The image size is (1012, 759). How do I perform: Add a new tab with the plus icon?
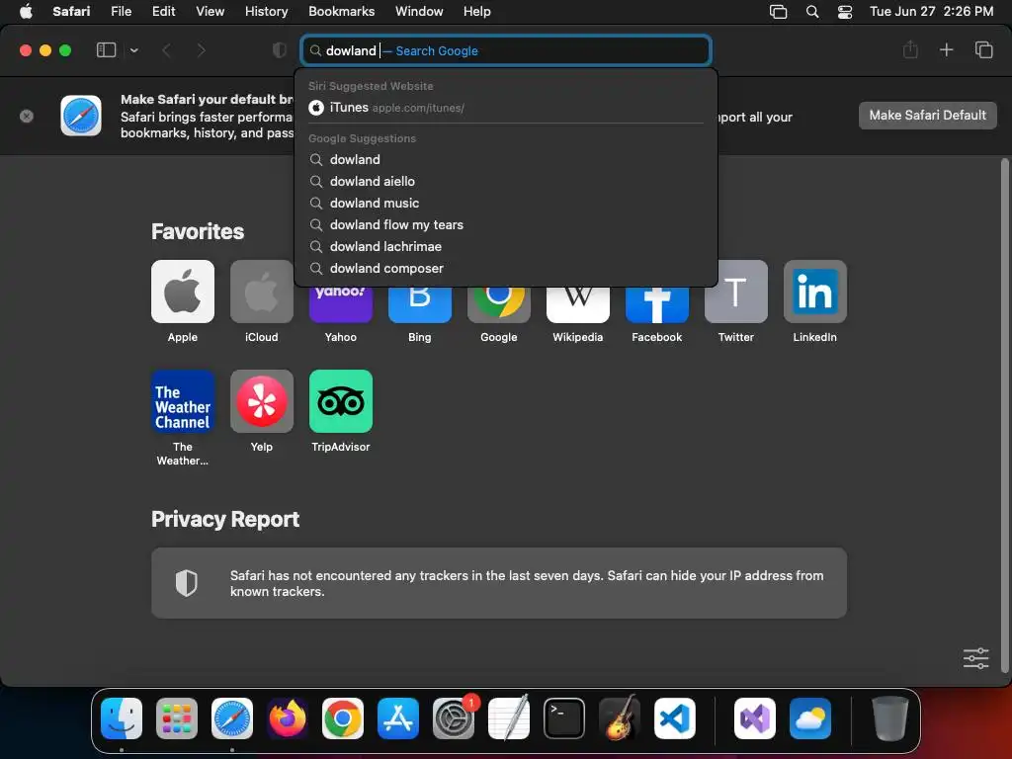click(x=946, y=49)
